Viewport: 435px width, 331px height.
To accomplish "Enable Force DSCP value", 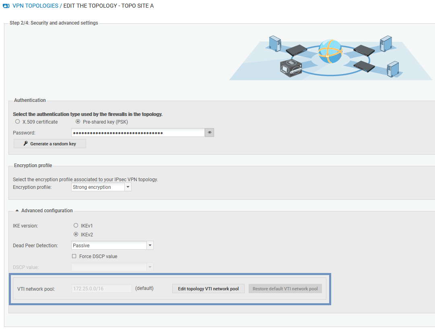I will (74, 256).
